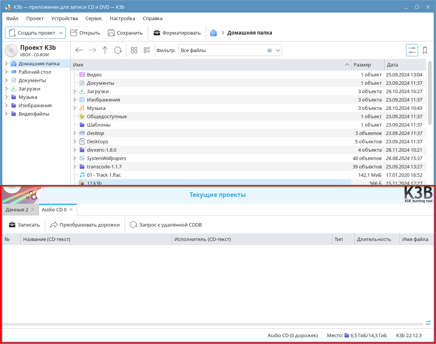Sort files by the Размер column
The width and height of the screenshot is (436, 344).
[367, 65]
